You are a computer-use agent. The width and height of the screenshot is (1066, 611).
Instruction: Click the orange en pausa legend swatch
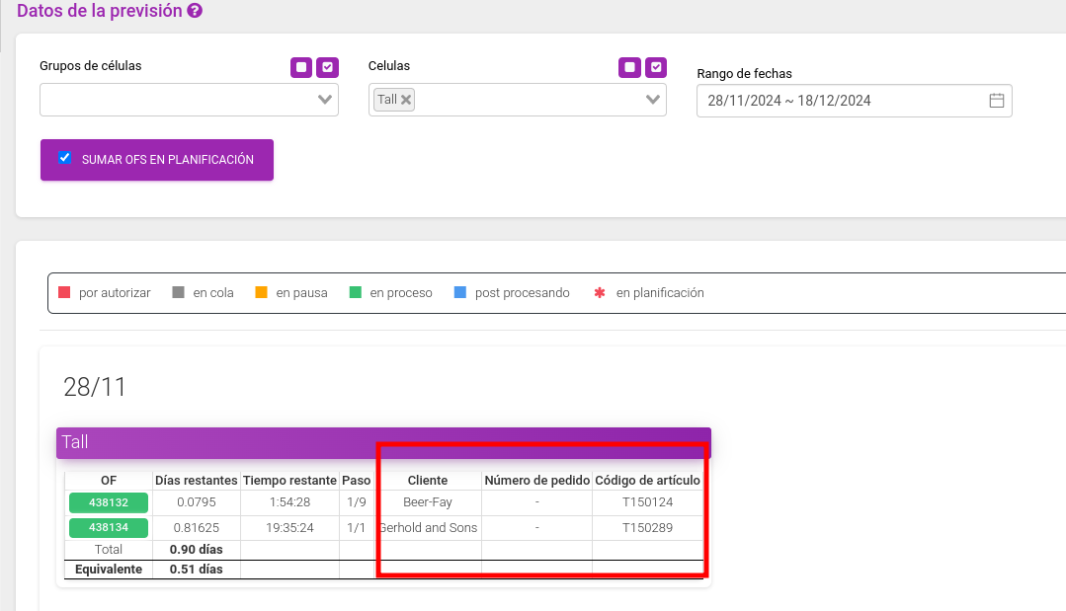[261, 292]
